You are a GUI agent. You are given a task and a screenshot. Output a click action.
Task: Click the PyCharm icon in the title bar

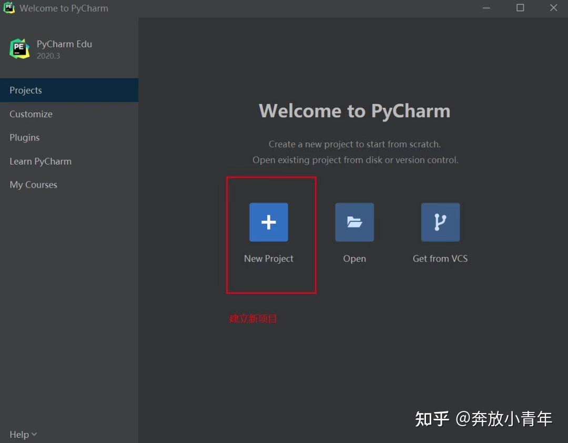click(x=9, y=8)
